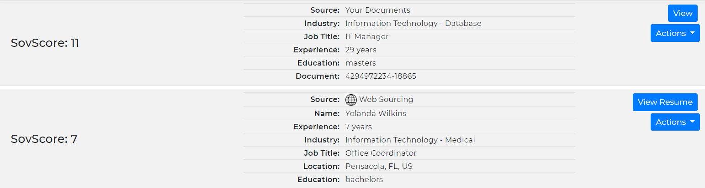Click Information Technology - Database industry text
Image resolution: width=705 pixels, height=188 pixels.
click(x=413, y=23)
